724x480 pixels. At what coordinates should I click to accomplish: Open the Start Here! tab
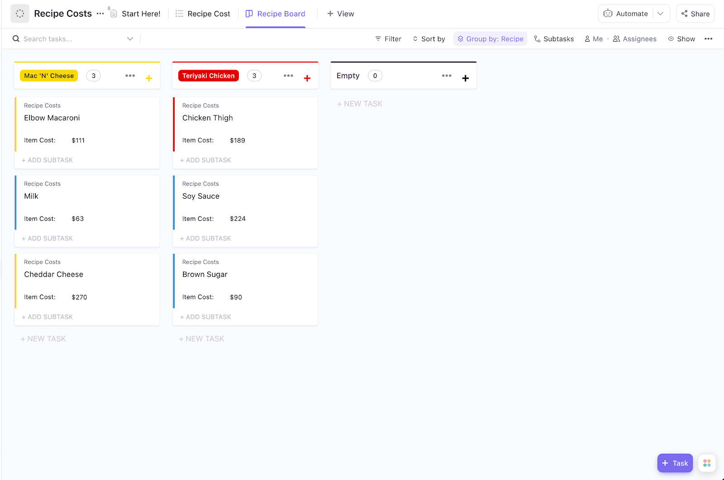click(135, 14)
